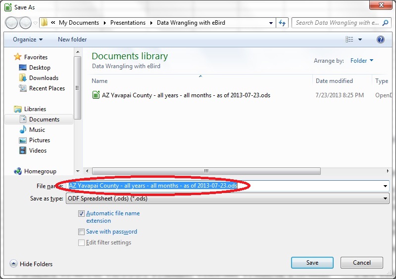Click the Recent Places icon

click(x=23, y=88)
